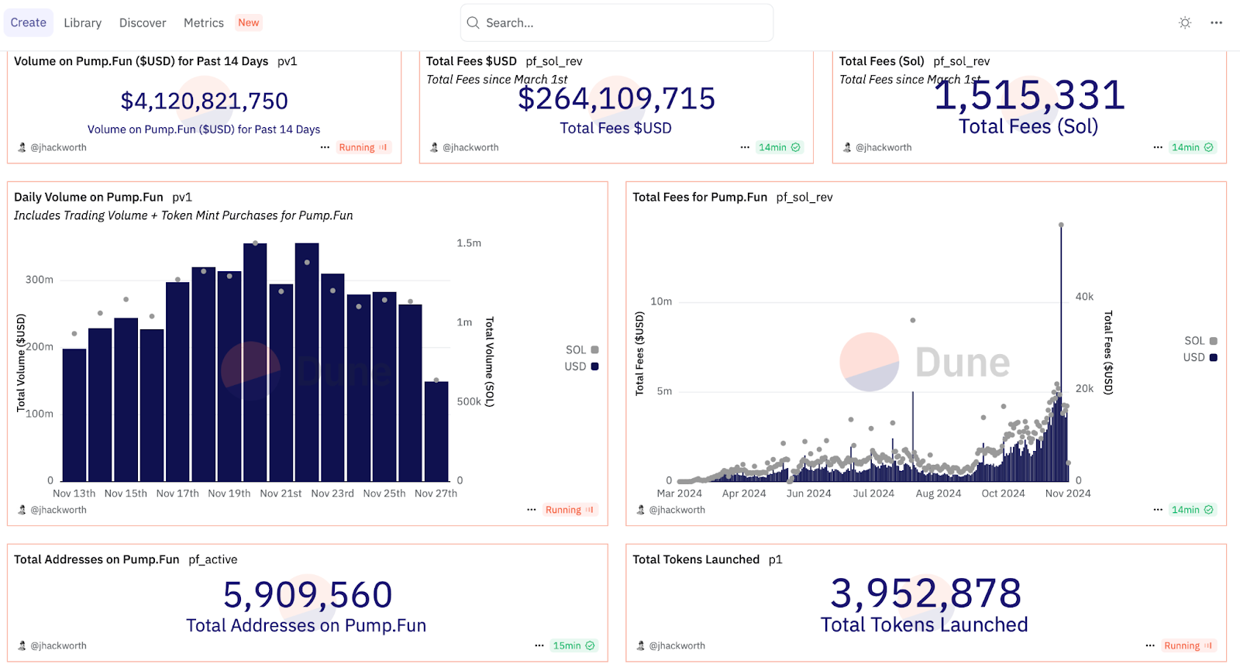1240x664 pixels.
Task: Toggle the USD series in Daily Volume legend
Action: click(x=581, y=366)
